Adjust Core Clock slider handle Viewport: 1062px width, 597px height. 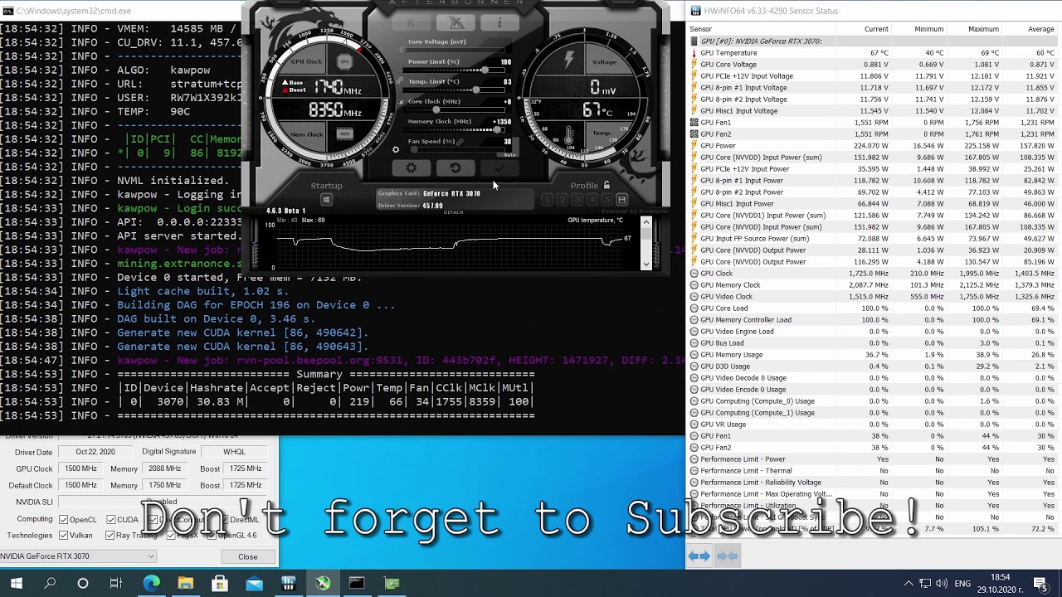pos(436,109)
